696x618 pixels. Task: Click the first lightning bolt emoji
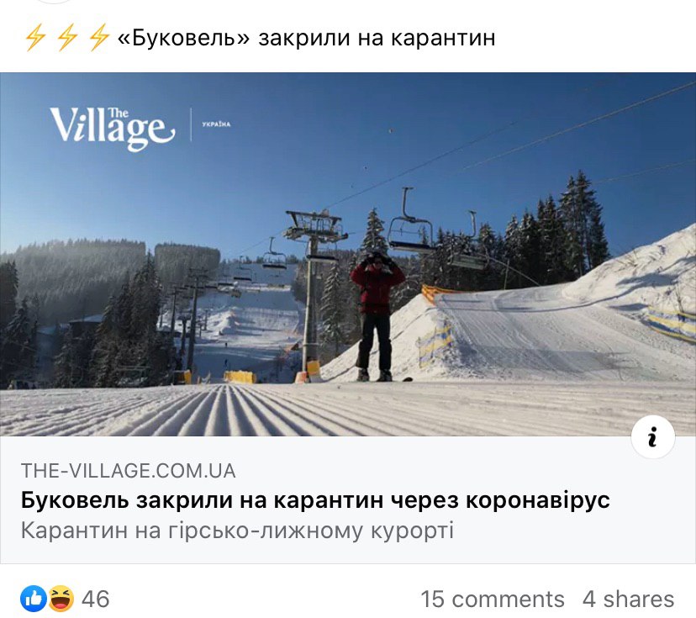point(35,37)
